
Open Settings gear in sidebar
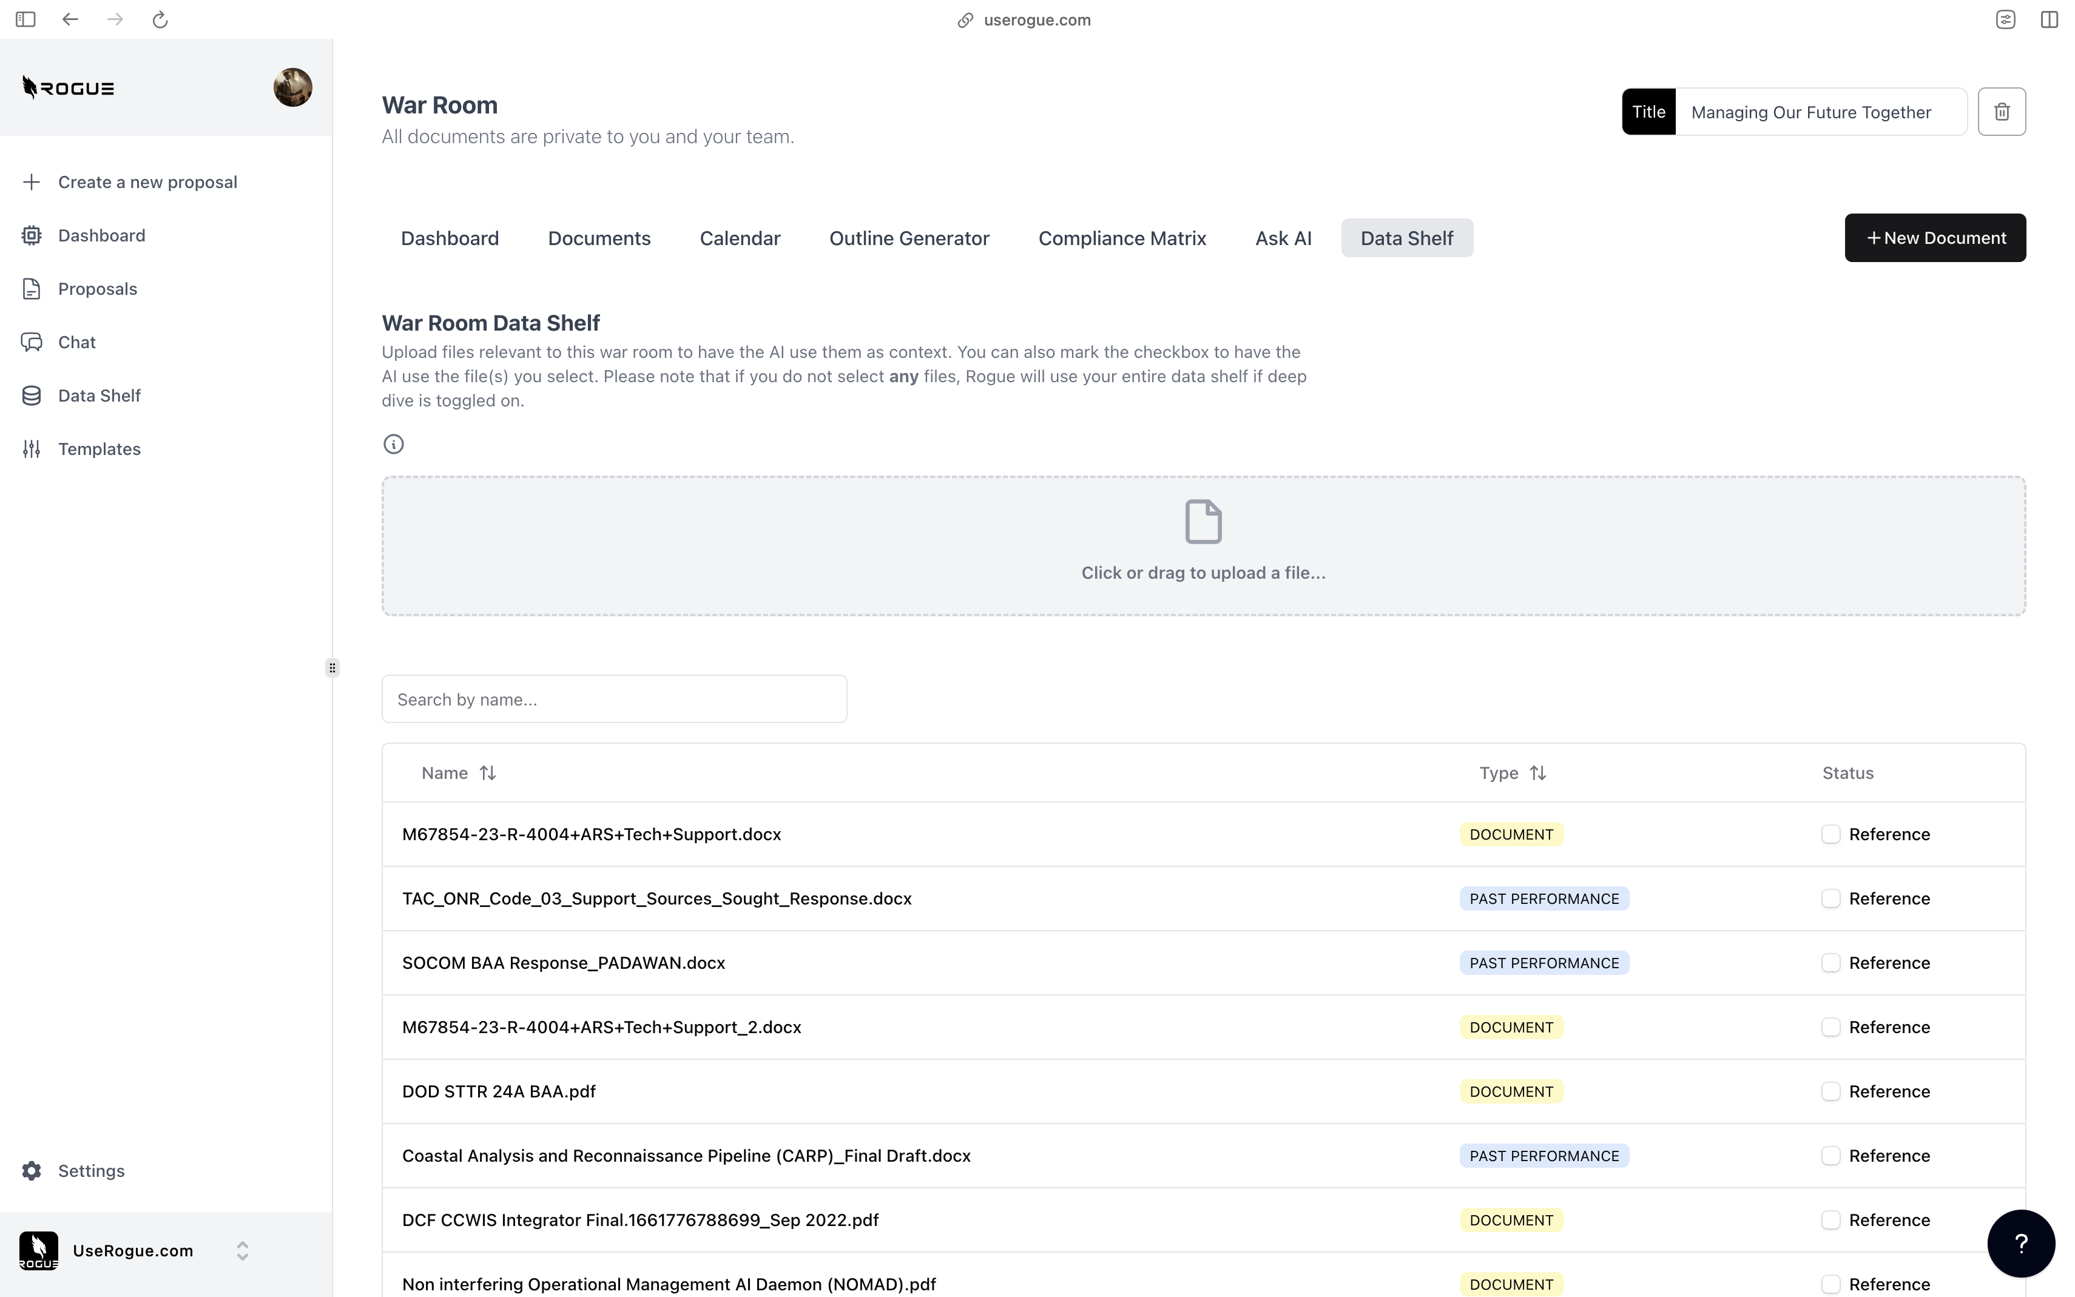pos(32,1171)
